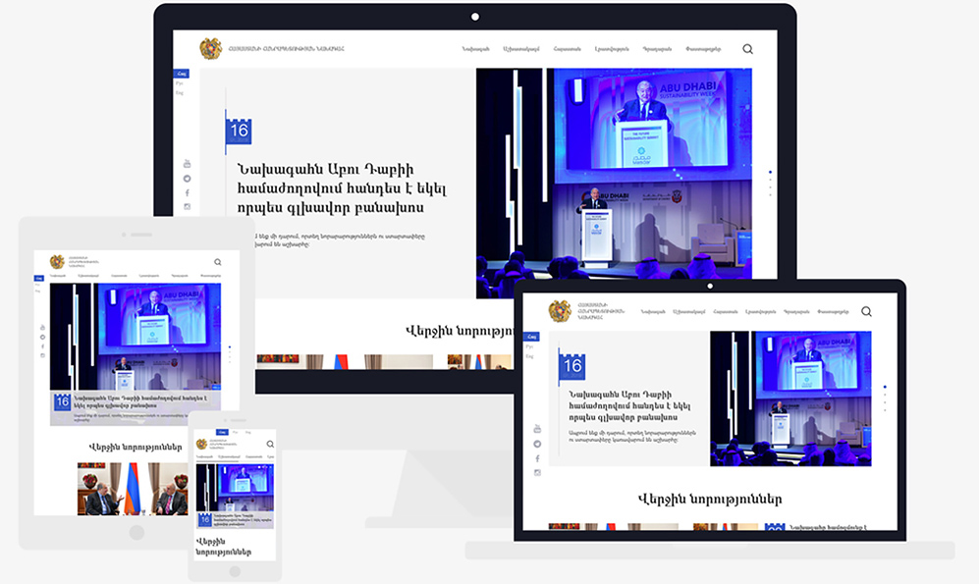Click hero photo on tablet screen
Image resolution: width=979 pixels, height=584 pixels.
coord(136,337)
